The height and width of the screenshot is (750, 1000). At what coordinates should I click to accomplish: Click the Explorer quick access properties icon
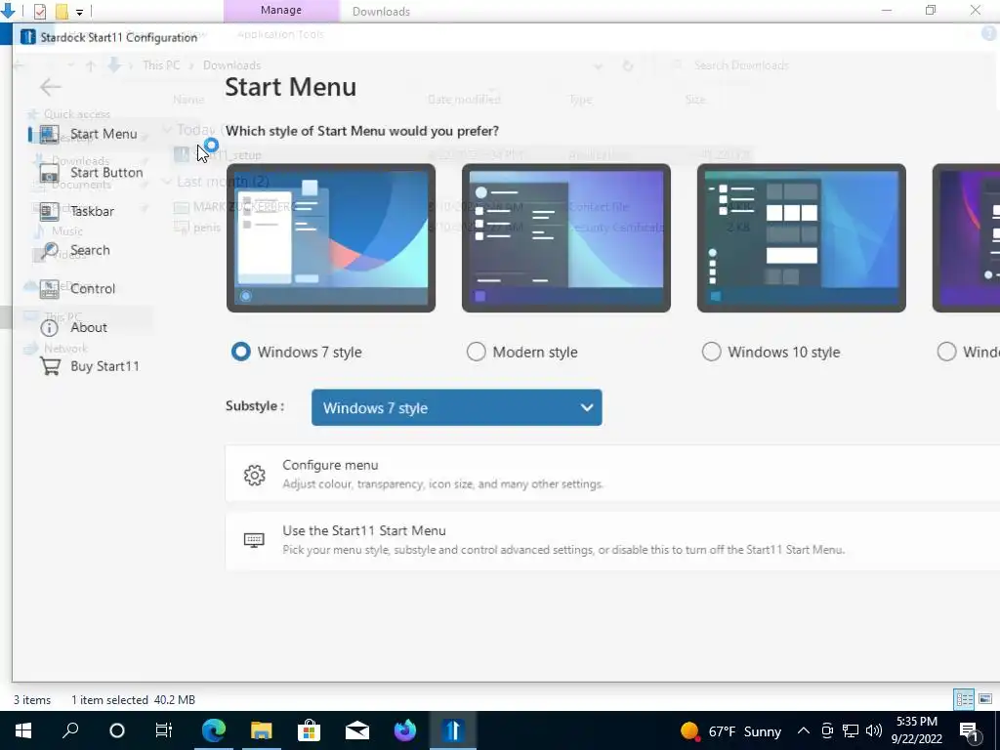coord(40,11)
